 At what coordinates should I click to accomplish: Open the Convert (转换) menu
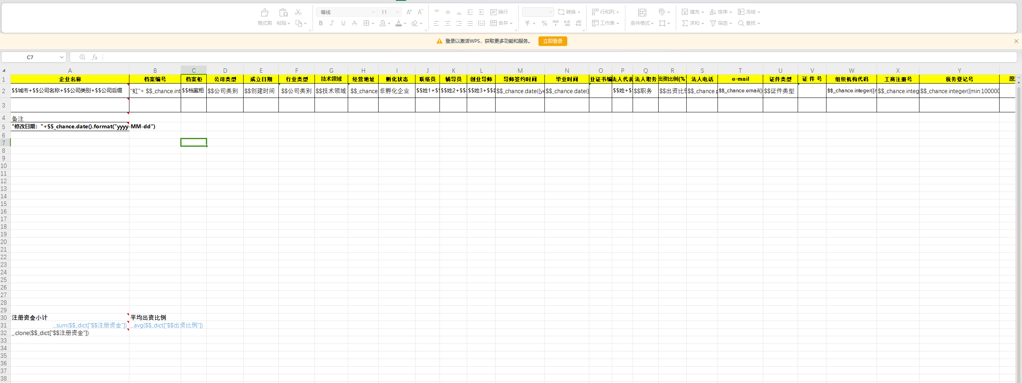coord(569,12)
